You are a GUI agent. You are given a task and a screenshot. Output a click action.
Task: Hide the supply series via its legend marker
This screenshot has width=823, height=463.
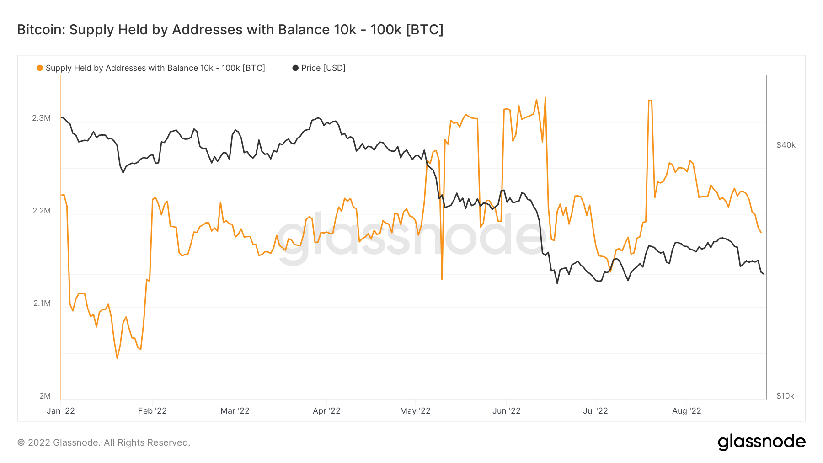pyautogui.click(x=41, y=68)
